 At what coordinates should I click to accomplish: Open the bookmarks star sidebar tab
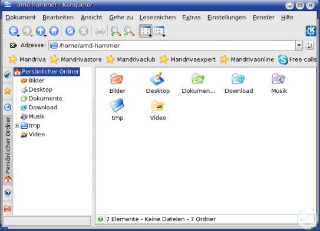pos(8,91)
